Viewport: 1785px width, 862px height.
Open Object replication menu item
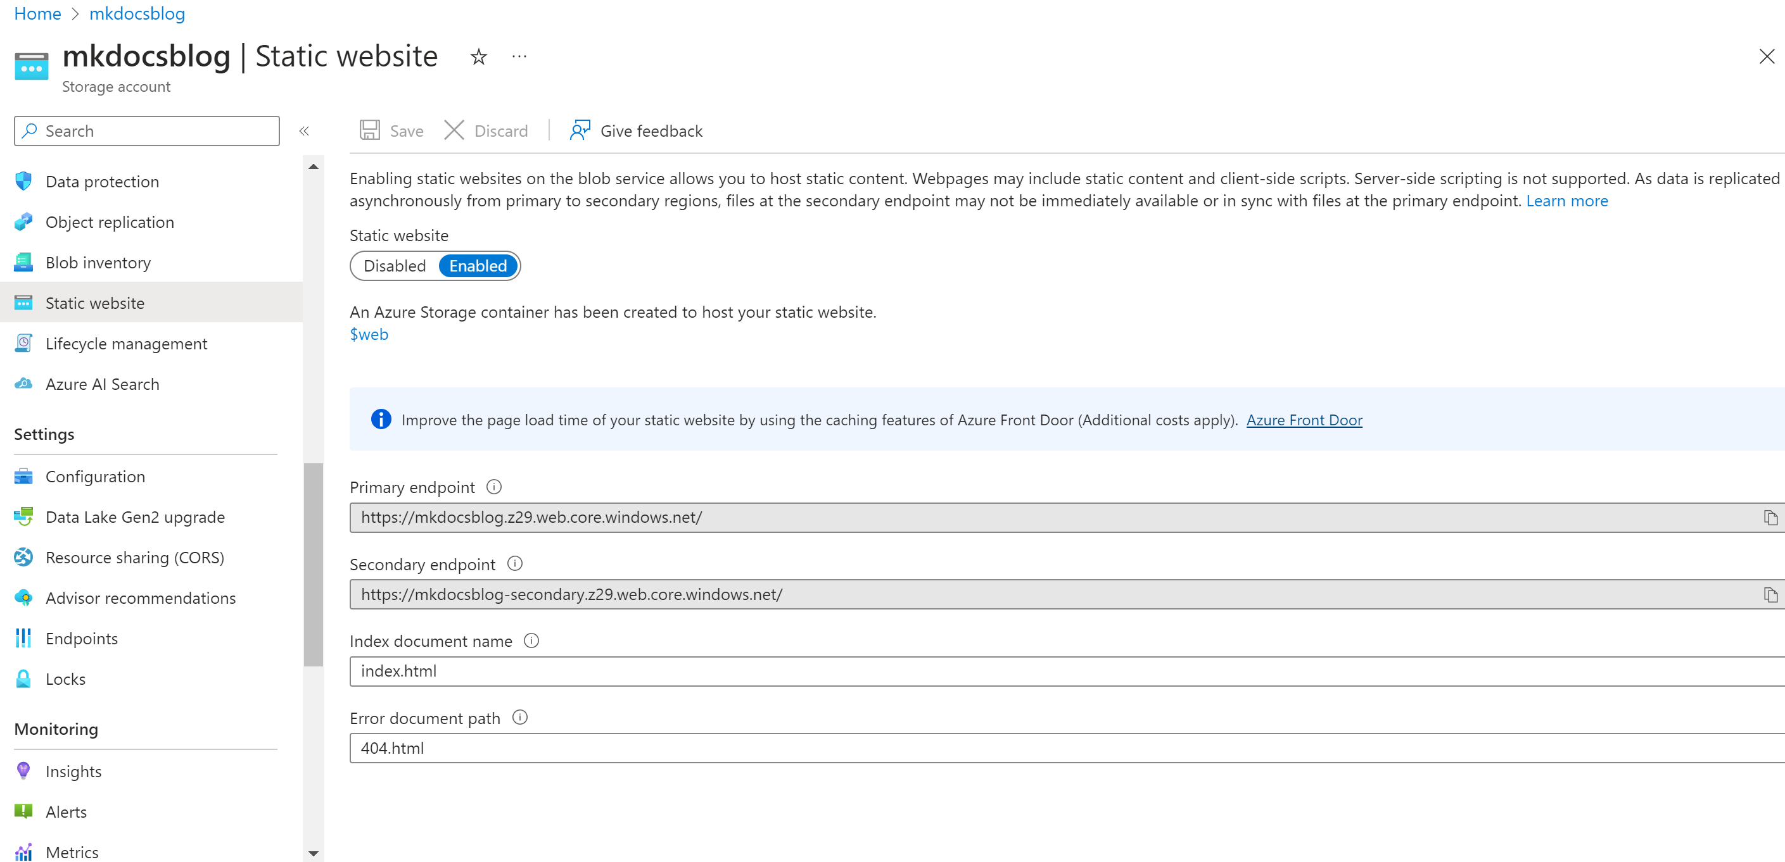pos(151,222)
